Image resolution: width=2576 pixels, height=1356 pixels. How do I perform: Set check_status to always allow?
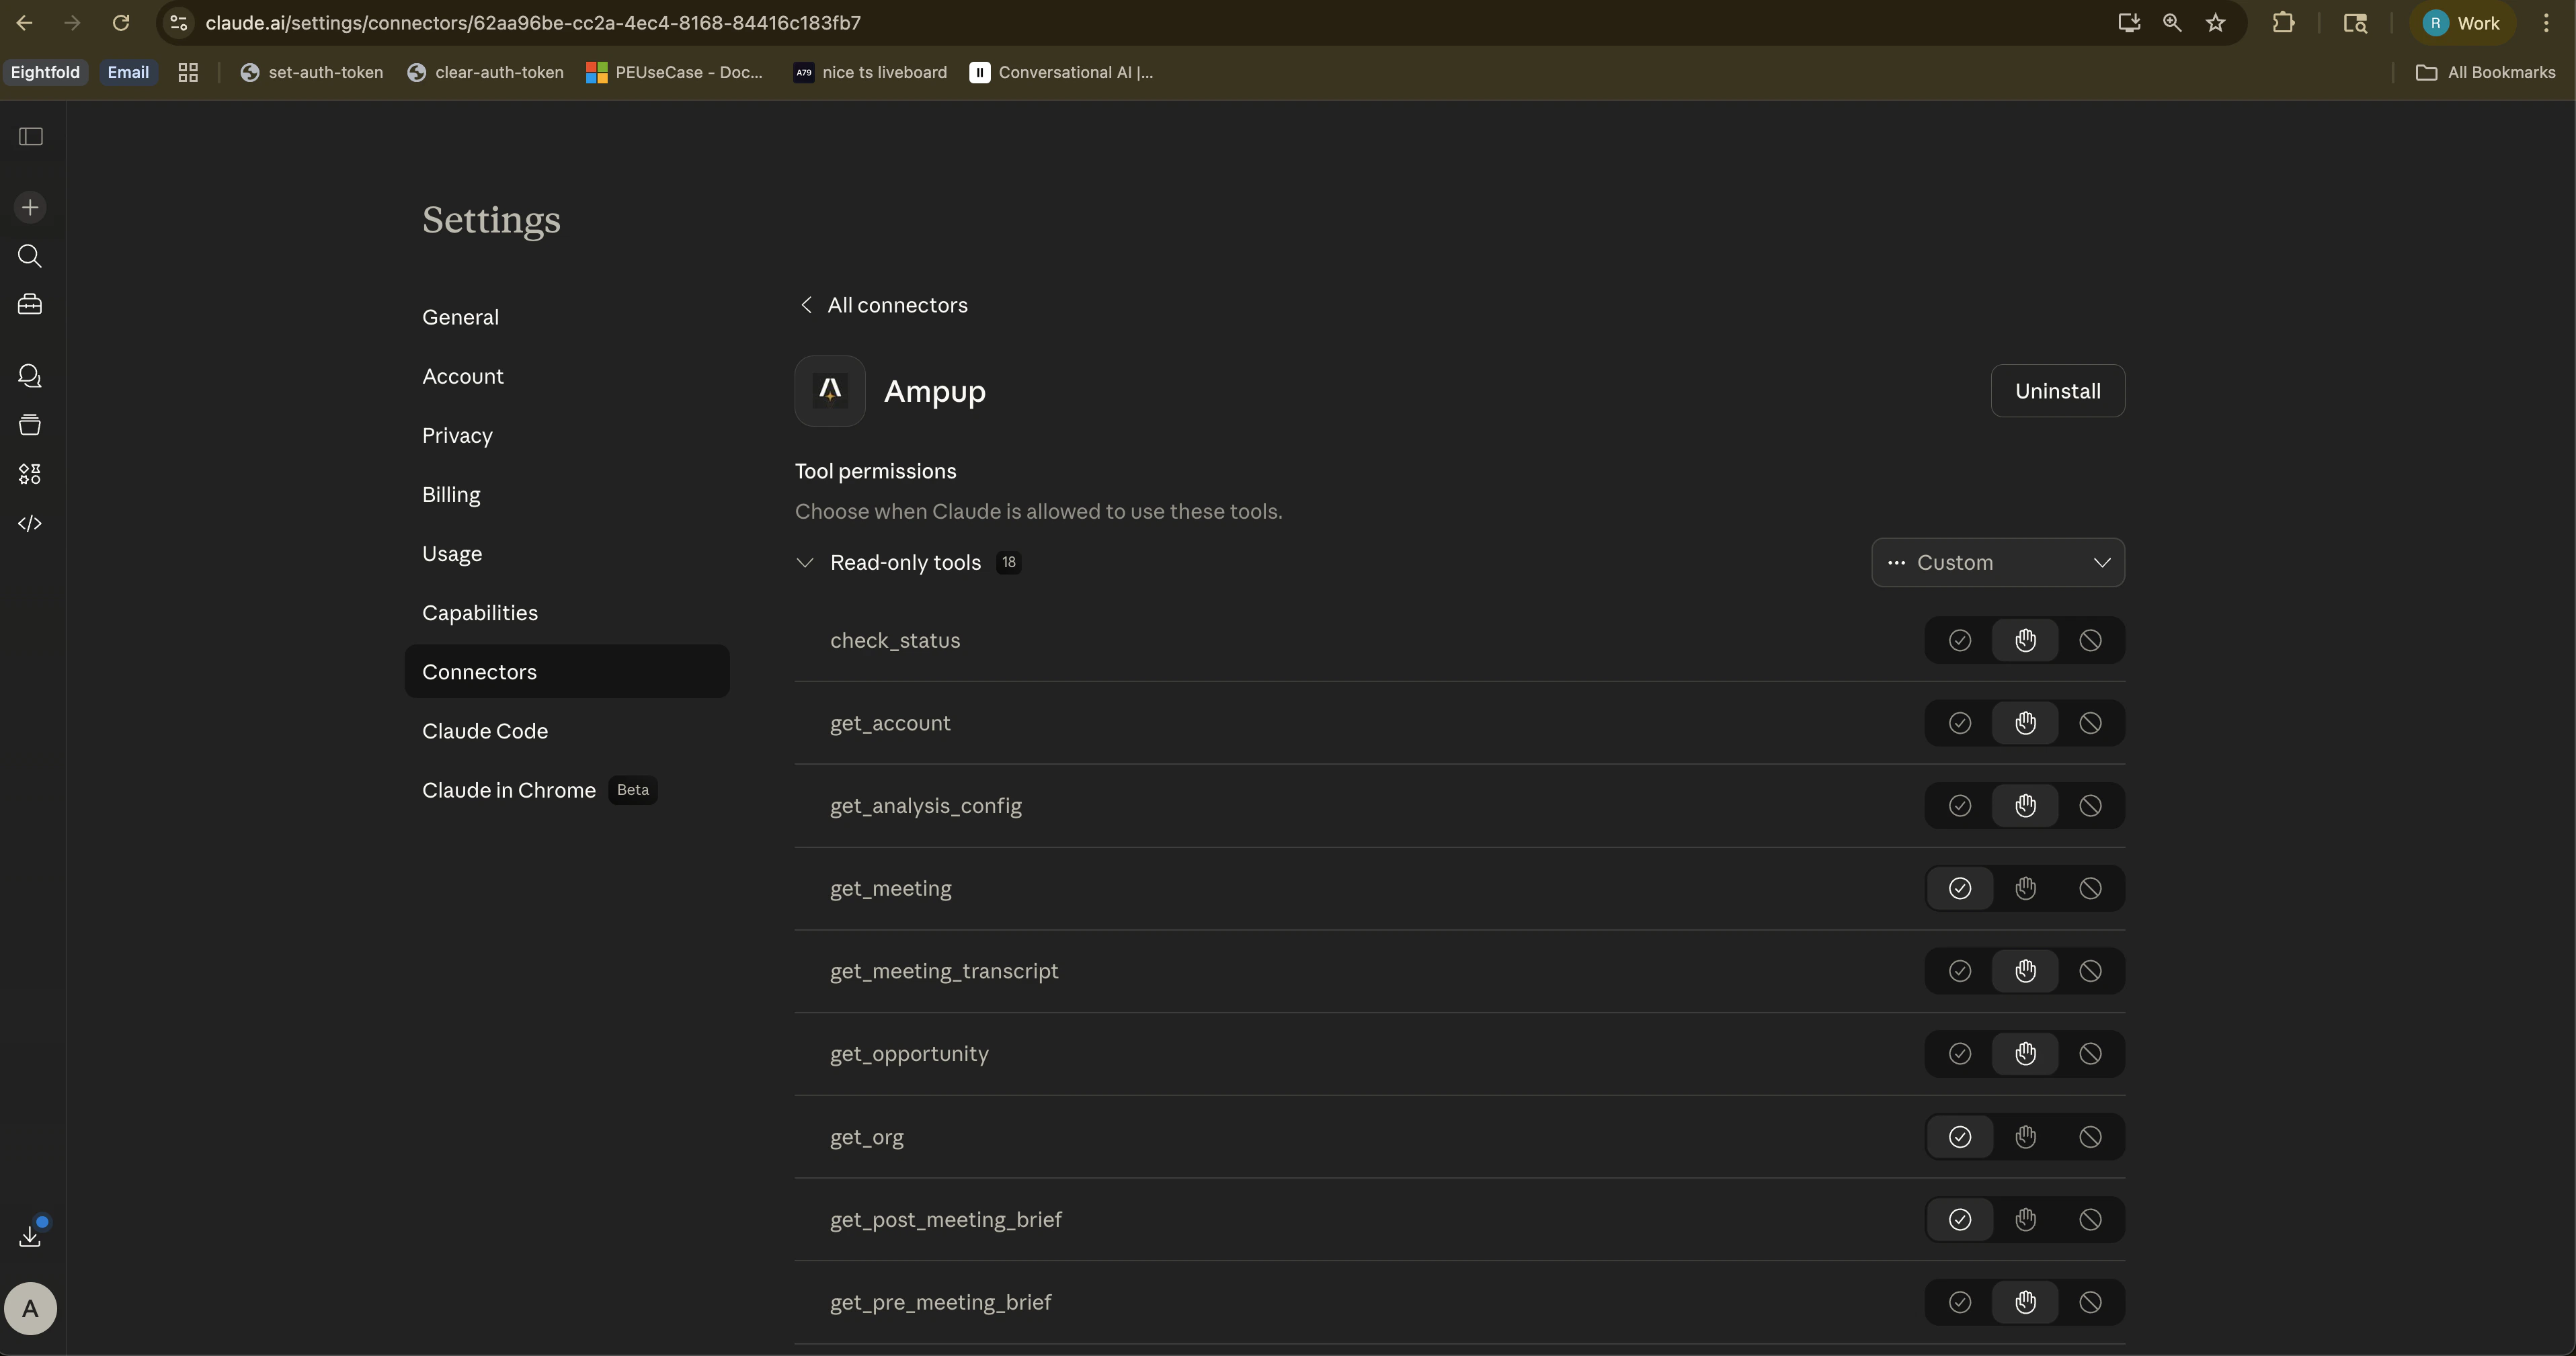point(1959,640)
